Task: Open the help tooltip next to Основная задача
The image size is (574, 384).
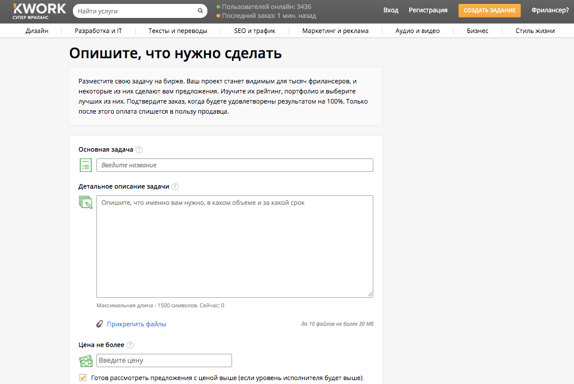Action: click(138, 149)
